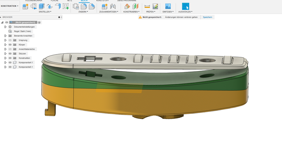Viewport: 282px width, 146px height.
Task: Expand the Benannte Ansichten node
Action: point(5,36)
